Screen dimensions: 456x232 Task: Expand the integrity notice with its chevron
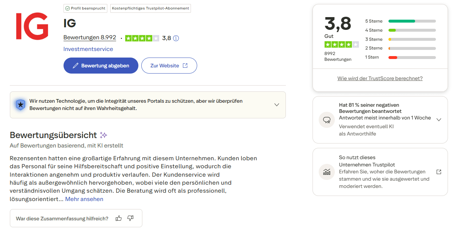click(x=276, y=105)
